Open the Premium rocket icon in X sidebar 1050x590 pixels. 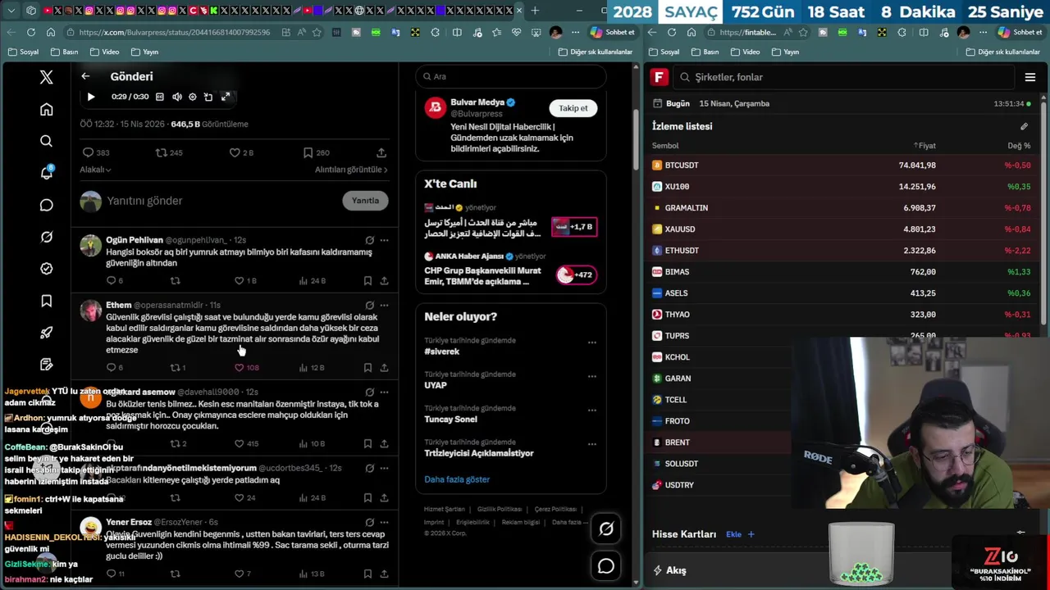tap(46, 333)
